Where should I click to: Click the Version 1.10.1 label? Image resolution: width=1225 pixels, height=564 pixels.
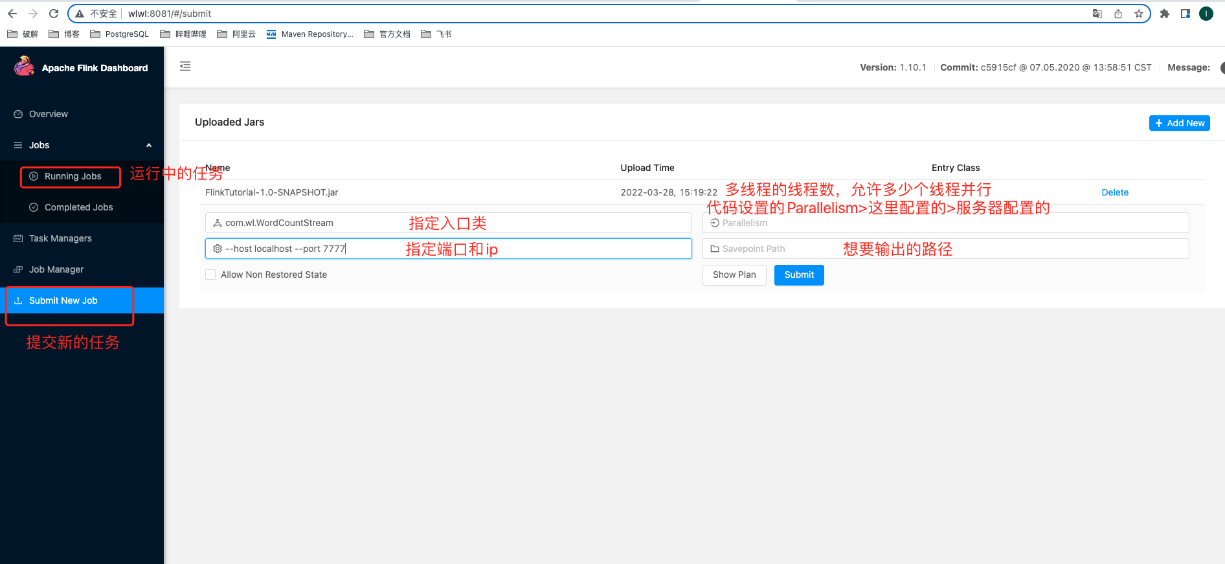[893, 67]
